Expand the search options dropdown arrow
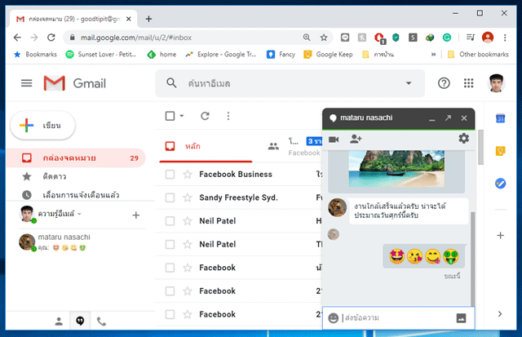 pyautogui.click(x=409, y=83)
